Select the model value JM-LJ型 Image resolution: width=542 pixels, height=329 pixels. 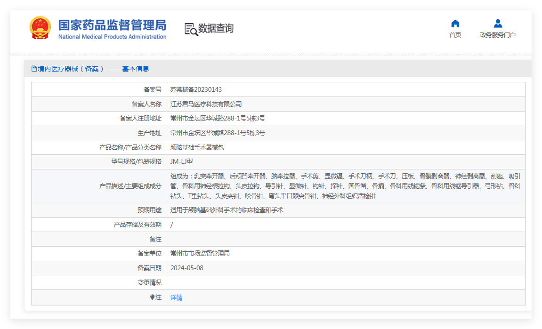pos(181,161)
